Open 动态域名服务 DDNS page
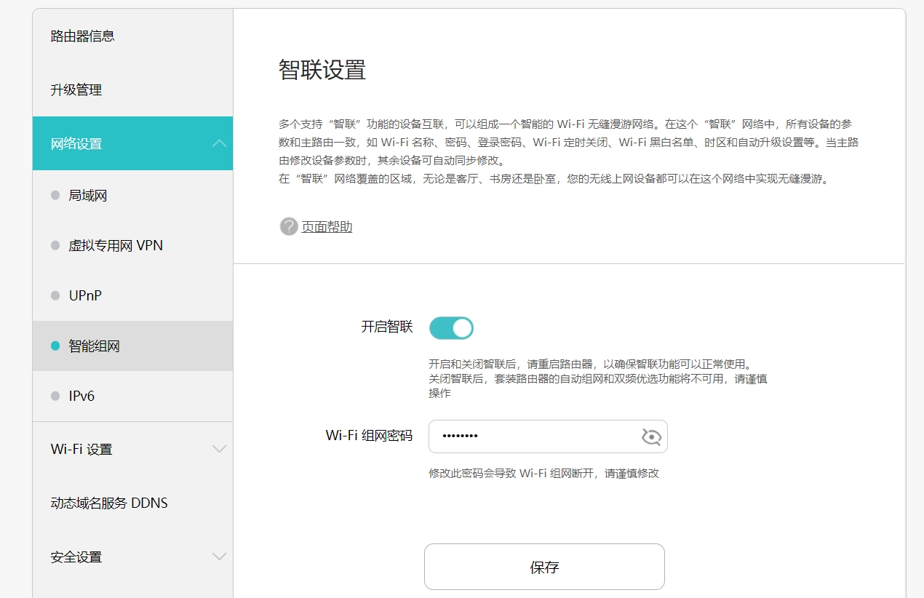The width and height of the screenshot is (924, 598). coord(109,503)
